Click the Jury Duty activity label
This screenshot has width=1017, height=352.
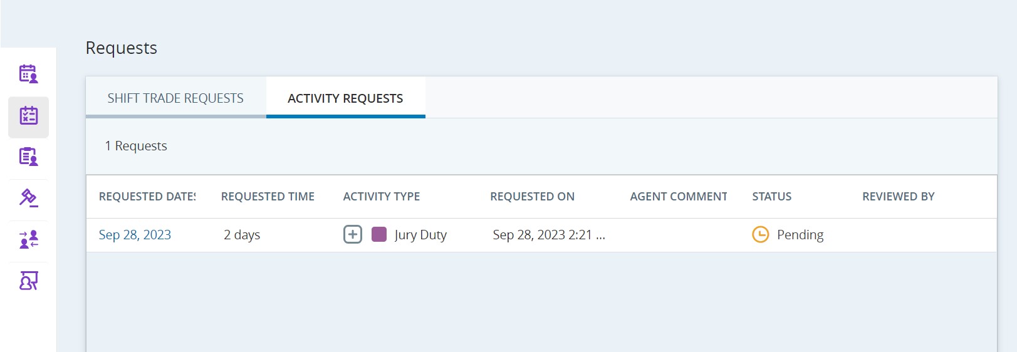420,235
